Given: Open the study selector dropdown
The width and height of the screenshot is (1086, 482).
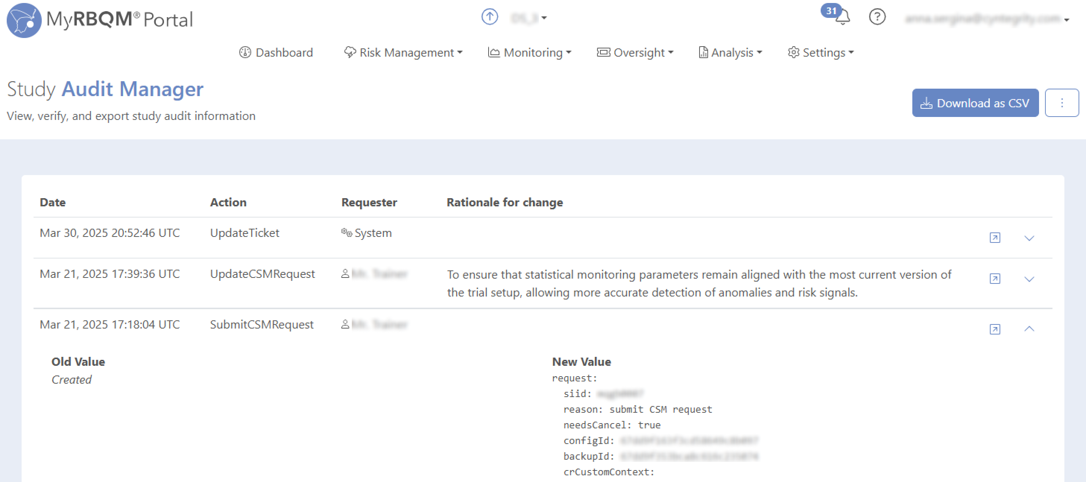Looking at the screenshot, I should coord(529,18).
